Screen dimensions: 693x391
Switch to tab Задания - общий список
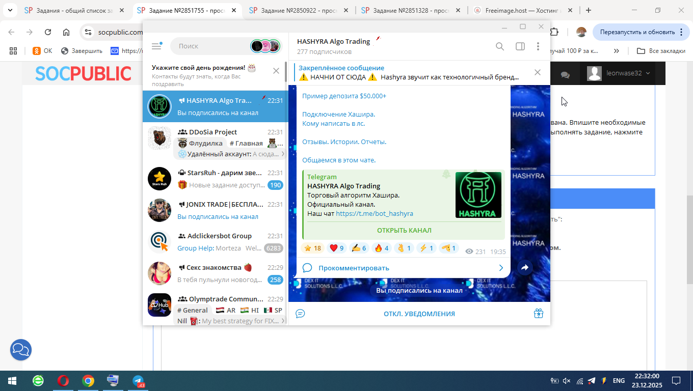[x=74, y=10]
